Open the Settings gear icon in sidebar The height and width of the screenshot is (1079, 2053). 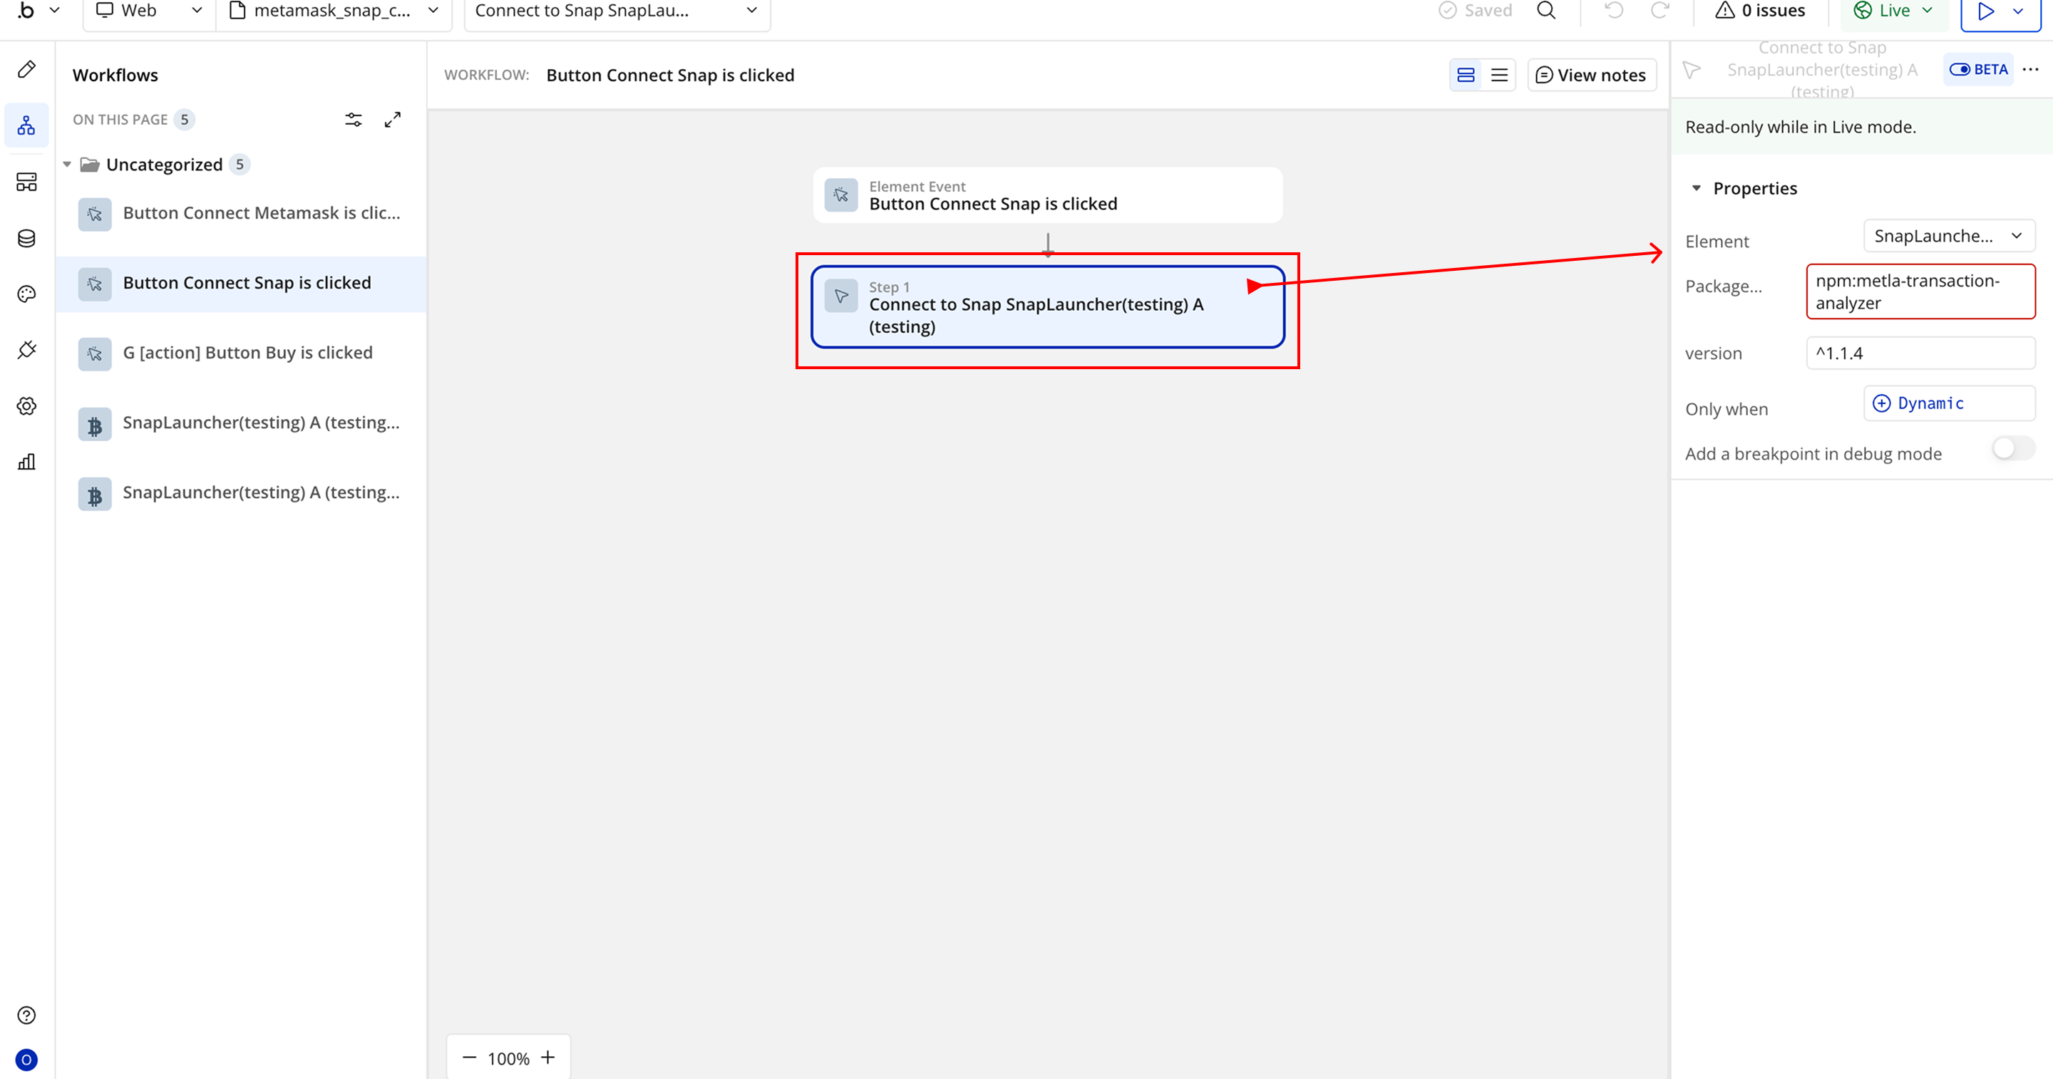pos(26,406)
